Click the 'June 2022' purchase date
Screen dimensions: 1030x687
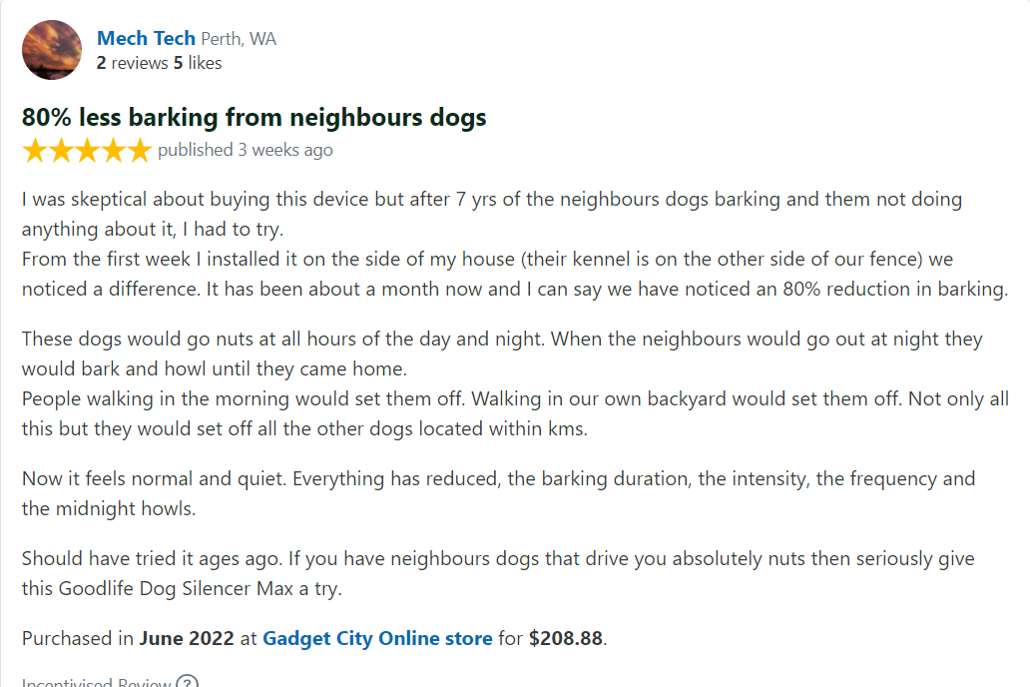[x=187, y=638]
